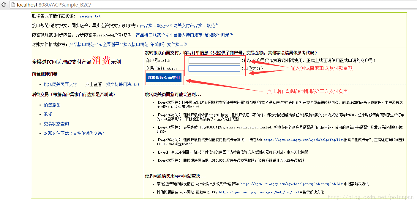Click the 跳转网关页面您可能会遇到... heading
This screenshot has height=203, width=417.
(x=173, y=95)
